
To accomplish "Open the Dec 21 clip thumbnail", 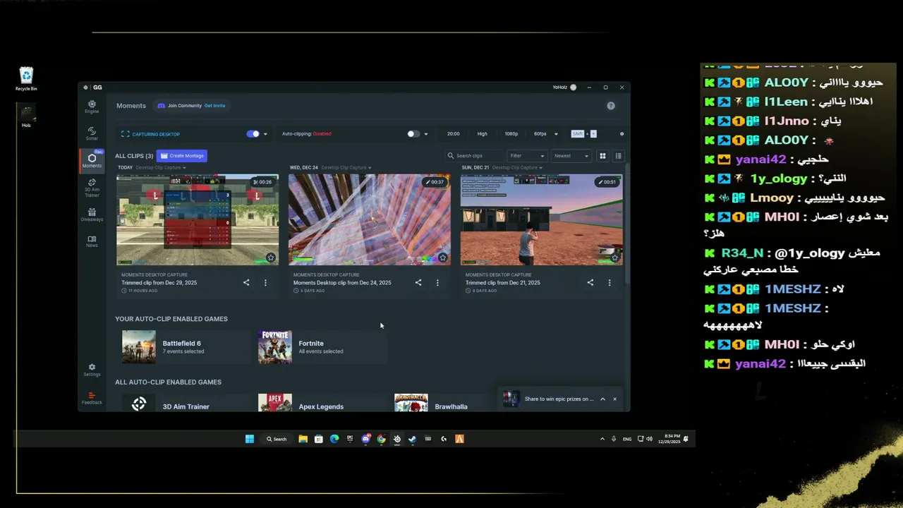I will (542, 219).
